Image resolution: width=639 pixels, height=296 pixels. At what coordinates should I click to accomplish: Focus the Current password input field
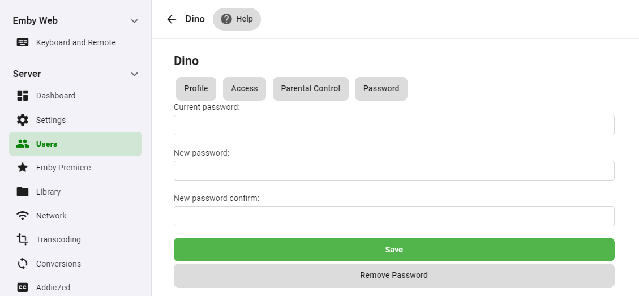coord(394,125)
